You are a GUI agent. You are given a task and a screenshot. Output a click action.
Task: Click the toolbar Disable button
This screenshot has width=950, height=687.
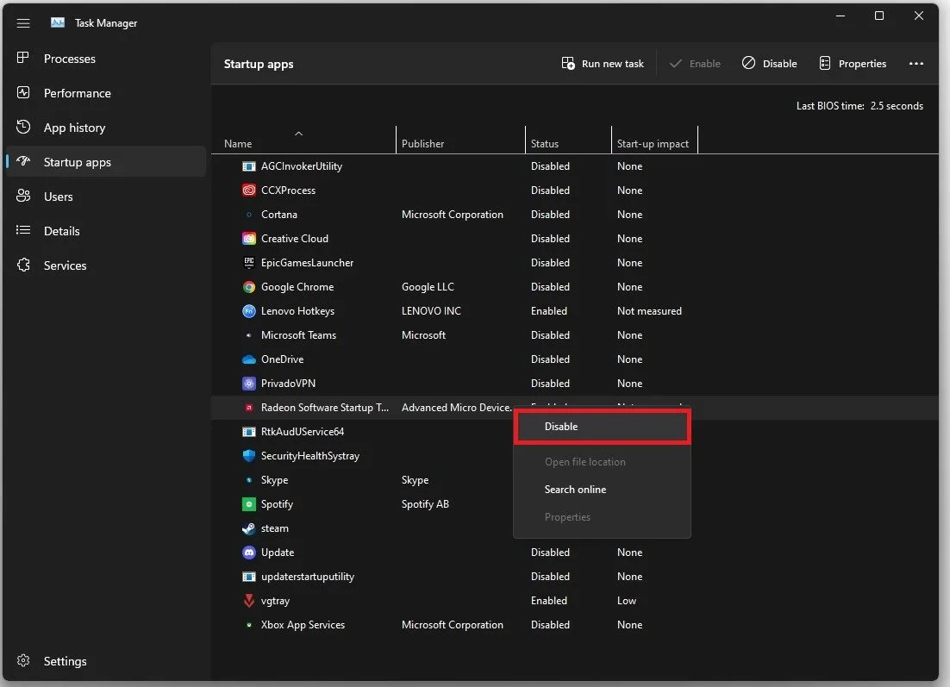[770, 64]
